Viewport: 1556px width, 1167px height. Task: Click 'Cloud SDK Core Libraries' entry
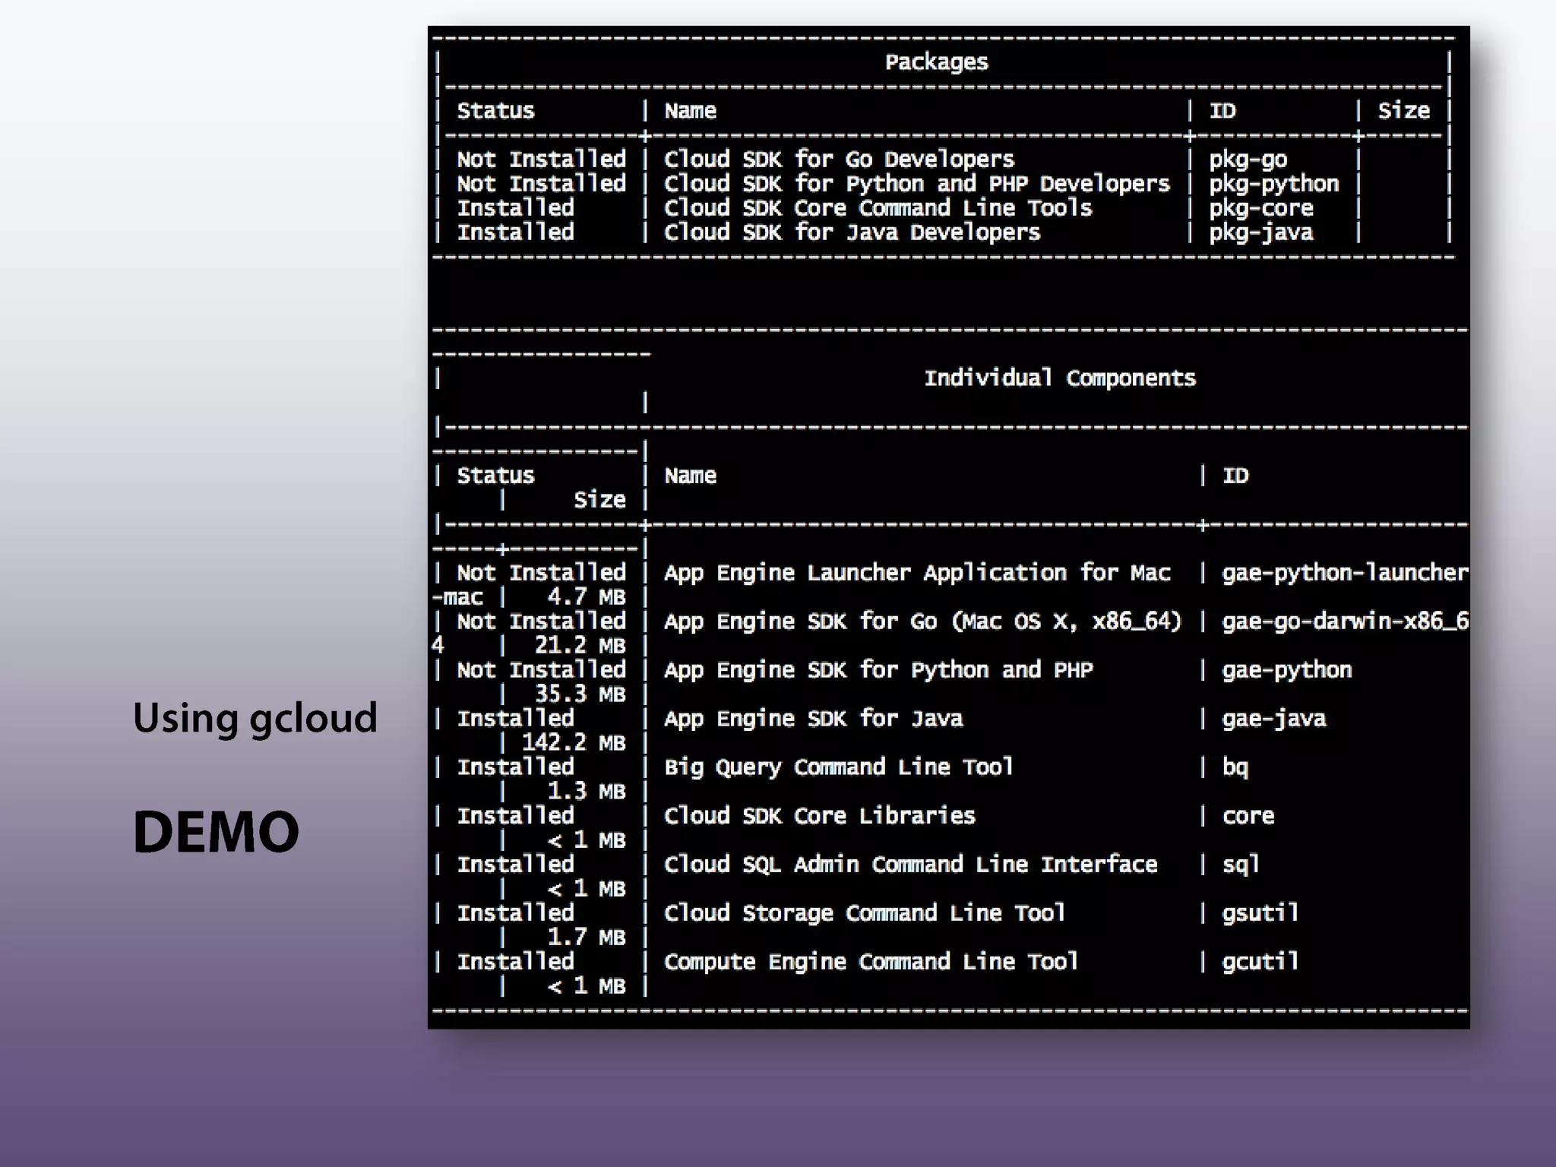coord(819,816)
